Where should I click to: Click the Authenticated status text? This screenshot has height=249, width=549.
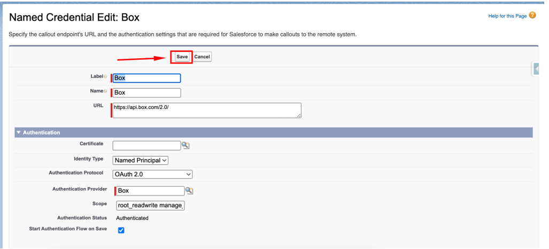pyautogui.click(x=133, y=218)
